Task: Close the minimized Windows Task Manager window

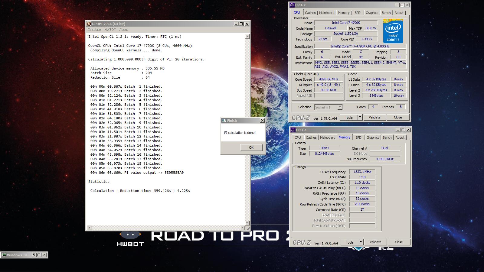Action: click(44, 255)
